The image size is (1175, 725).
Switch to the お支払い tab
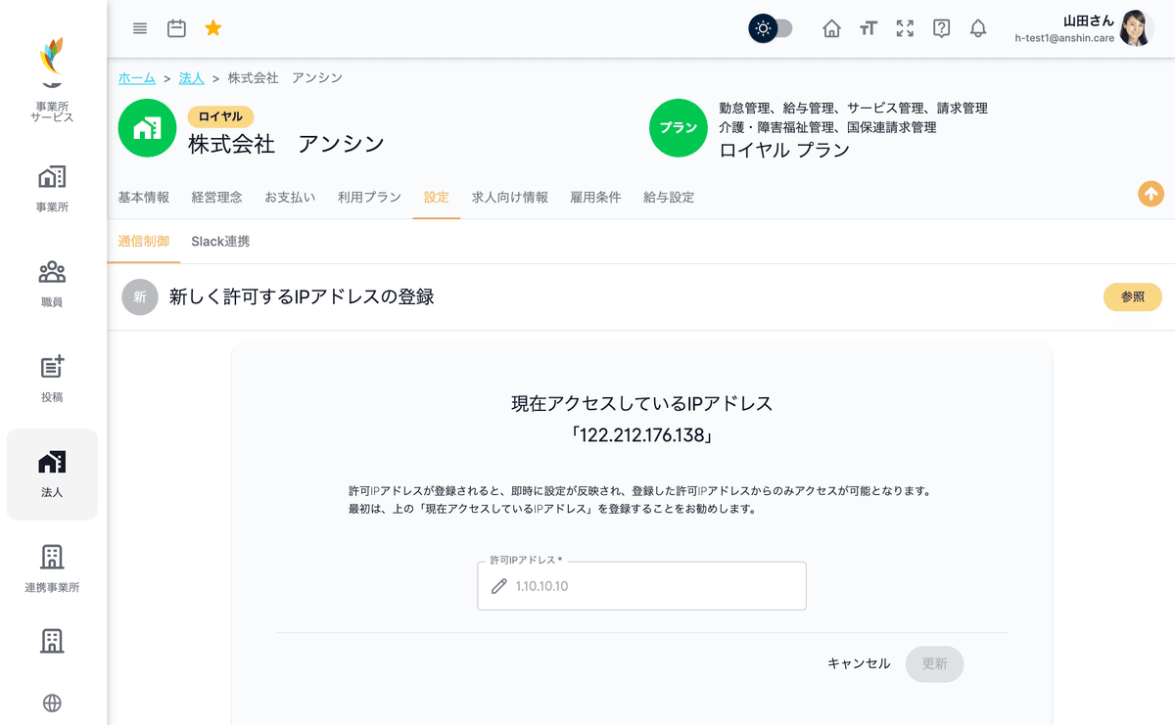290,197
